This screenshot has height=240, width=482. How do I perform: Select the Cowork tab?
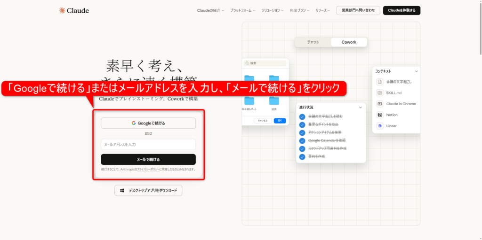tap(349, 42)
